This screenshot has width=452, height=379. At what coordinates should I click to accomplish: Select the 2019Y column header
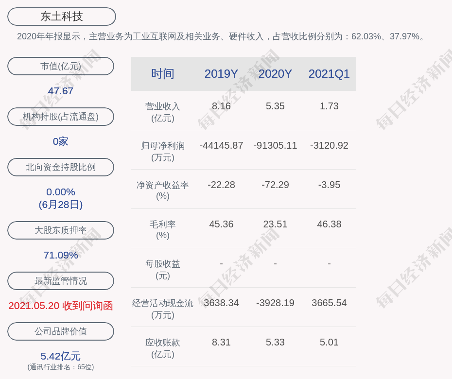point(221,74)
